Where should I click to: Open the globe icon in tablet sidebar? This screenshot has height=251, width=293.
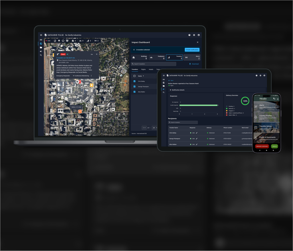[x=164, y=83]
